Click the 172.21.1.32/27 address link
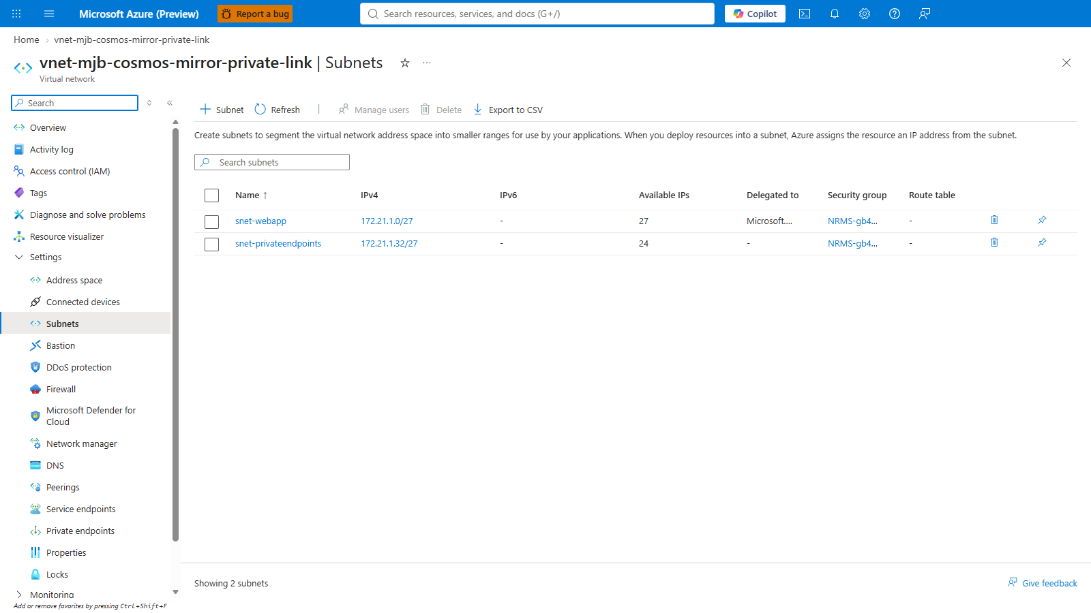The width and height of the screenshot is (1091, 613). point(389,243)
